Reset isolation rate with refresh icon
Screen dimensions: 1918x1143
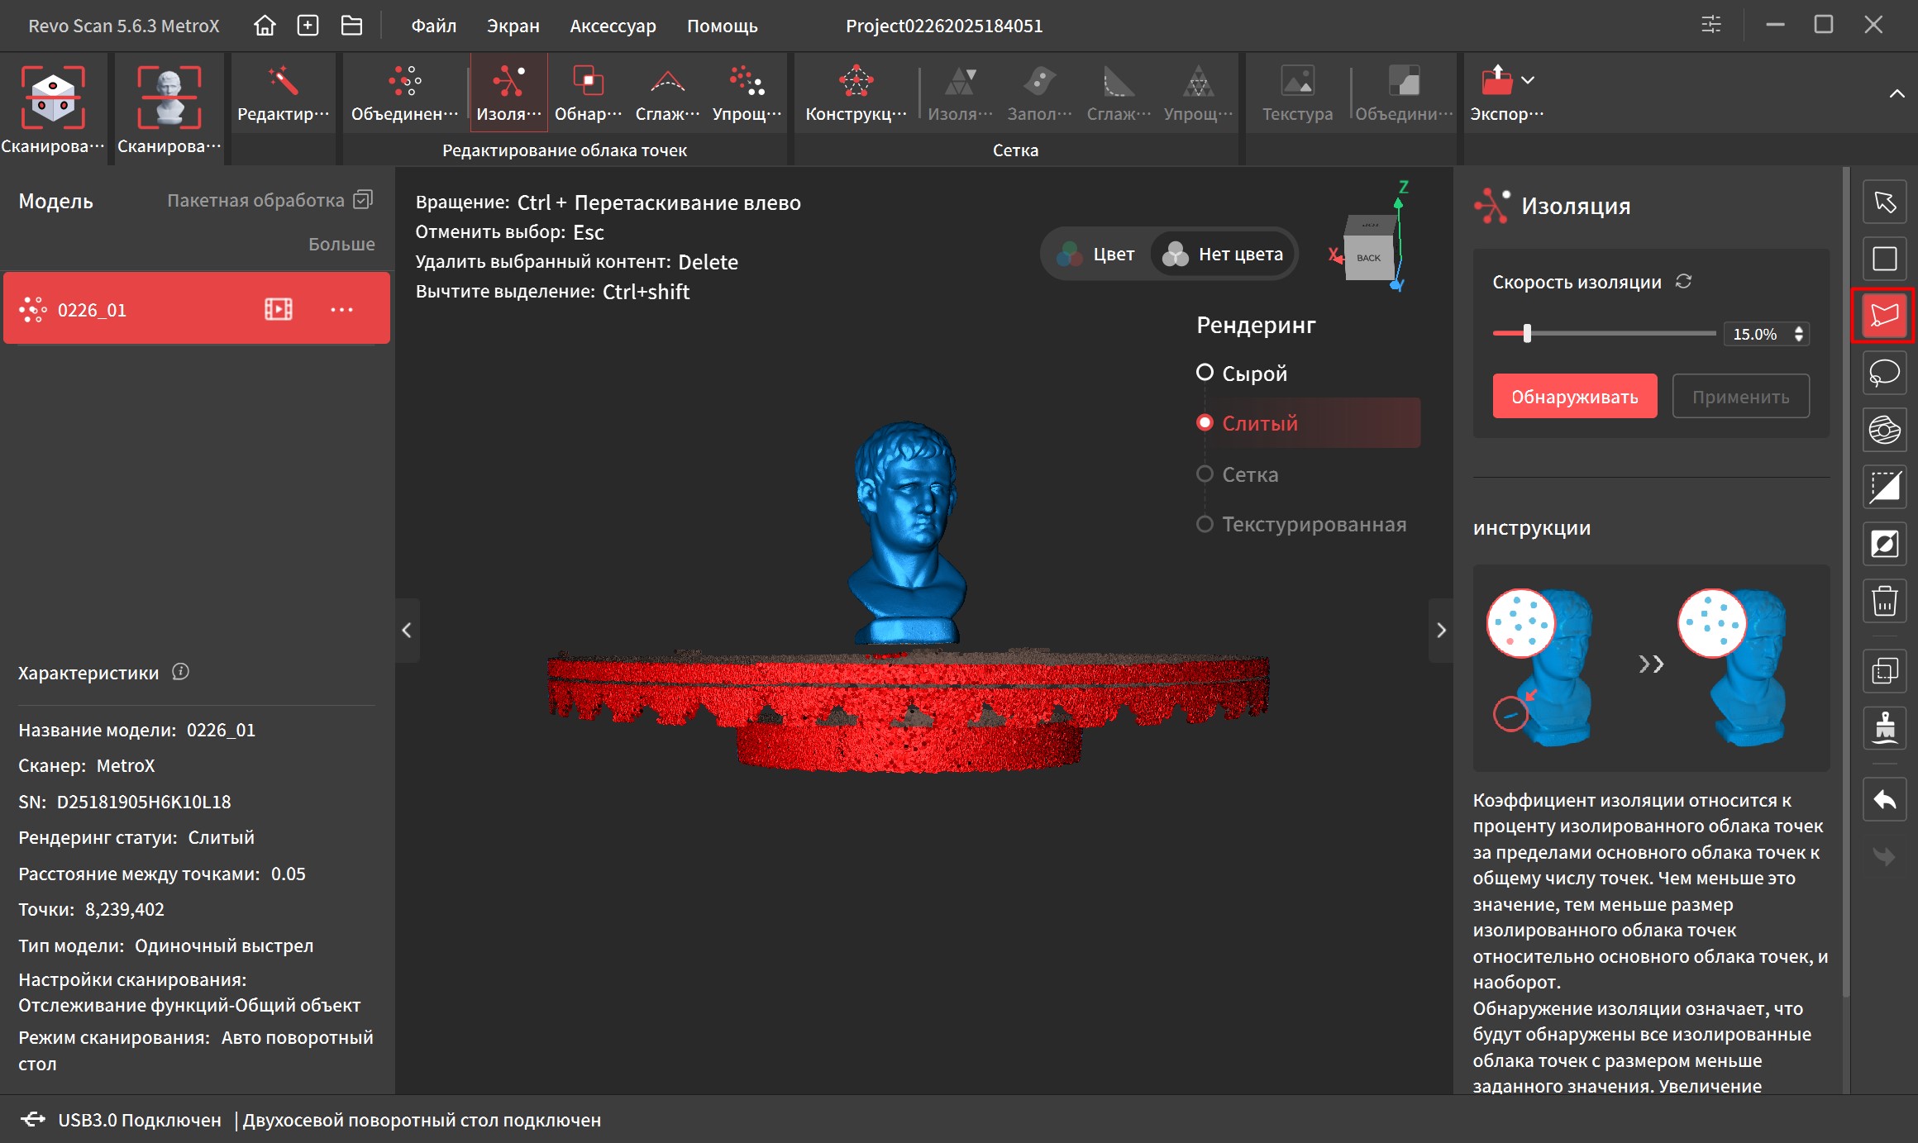click(1683, 282)
